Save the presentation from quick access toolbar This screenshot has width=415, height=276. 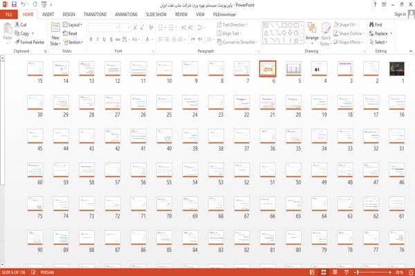pyautogui.click(x=14, y=5)
